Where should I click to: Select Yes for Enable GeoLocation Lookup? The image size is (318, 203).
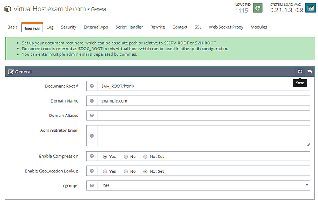point(106,171)
